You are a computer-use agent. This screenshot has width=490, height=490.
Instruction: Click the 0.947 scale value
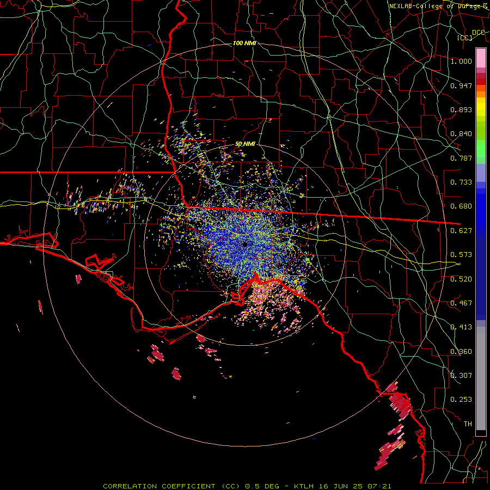pos(461,85)
